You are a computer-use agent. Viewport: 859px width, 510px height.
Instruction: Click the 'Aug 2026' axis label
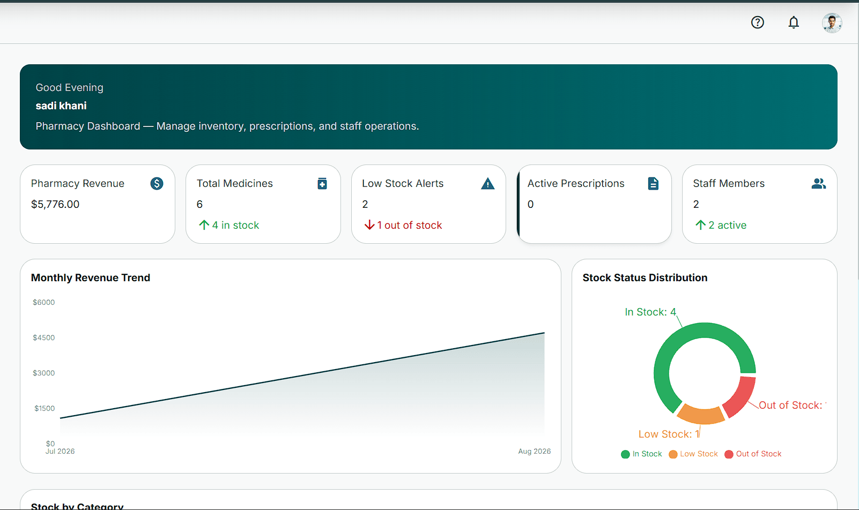[x=535, y=452]
